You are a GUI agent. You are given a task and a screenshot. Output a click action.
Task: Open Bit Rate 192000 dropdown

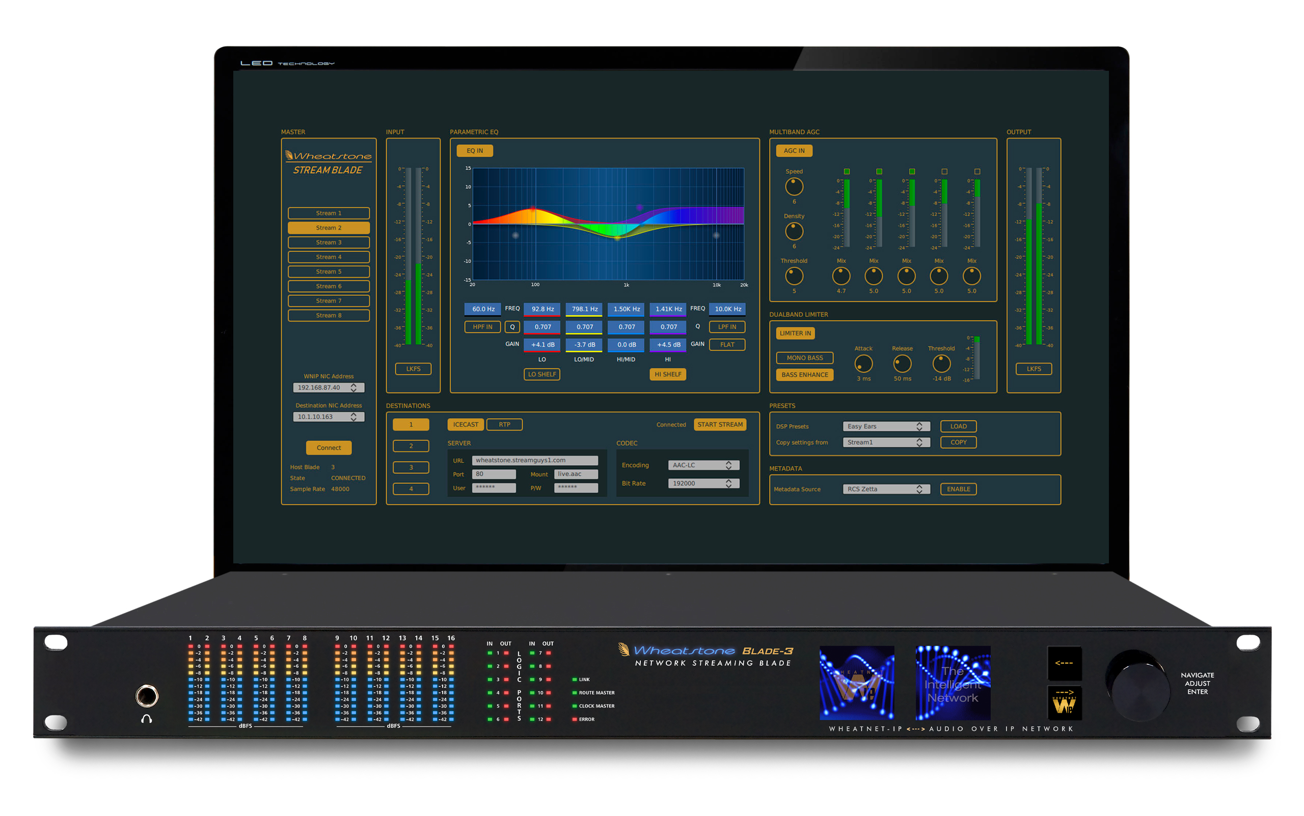703,483
